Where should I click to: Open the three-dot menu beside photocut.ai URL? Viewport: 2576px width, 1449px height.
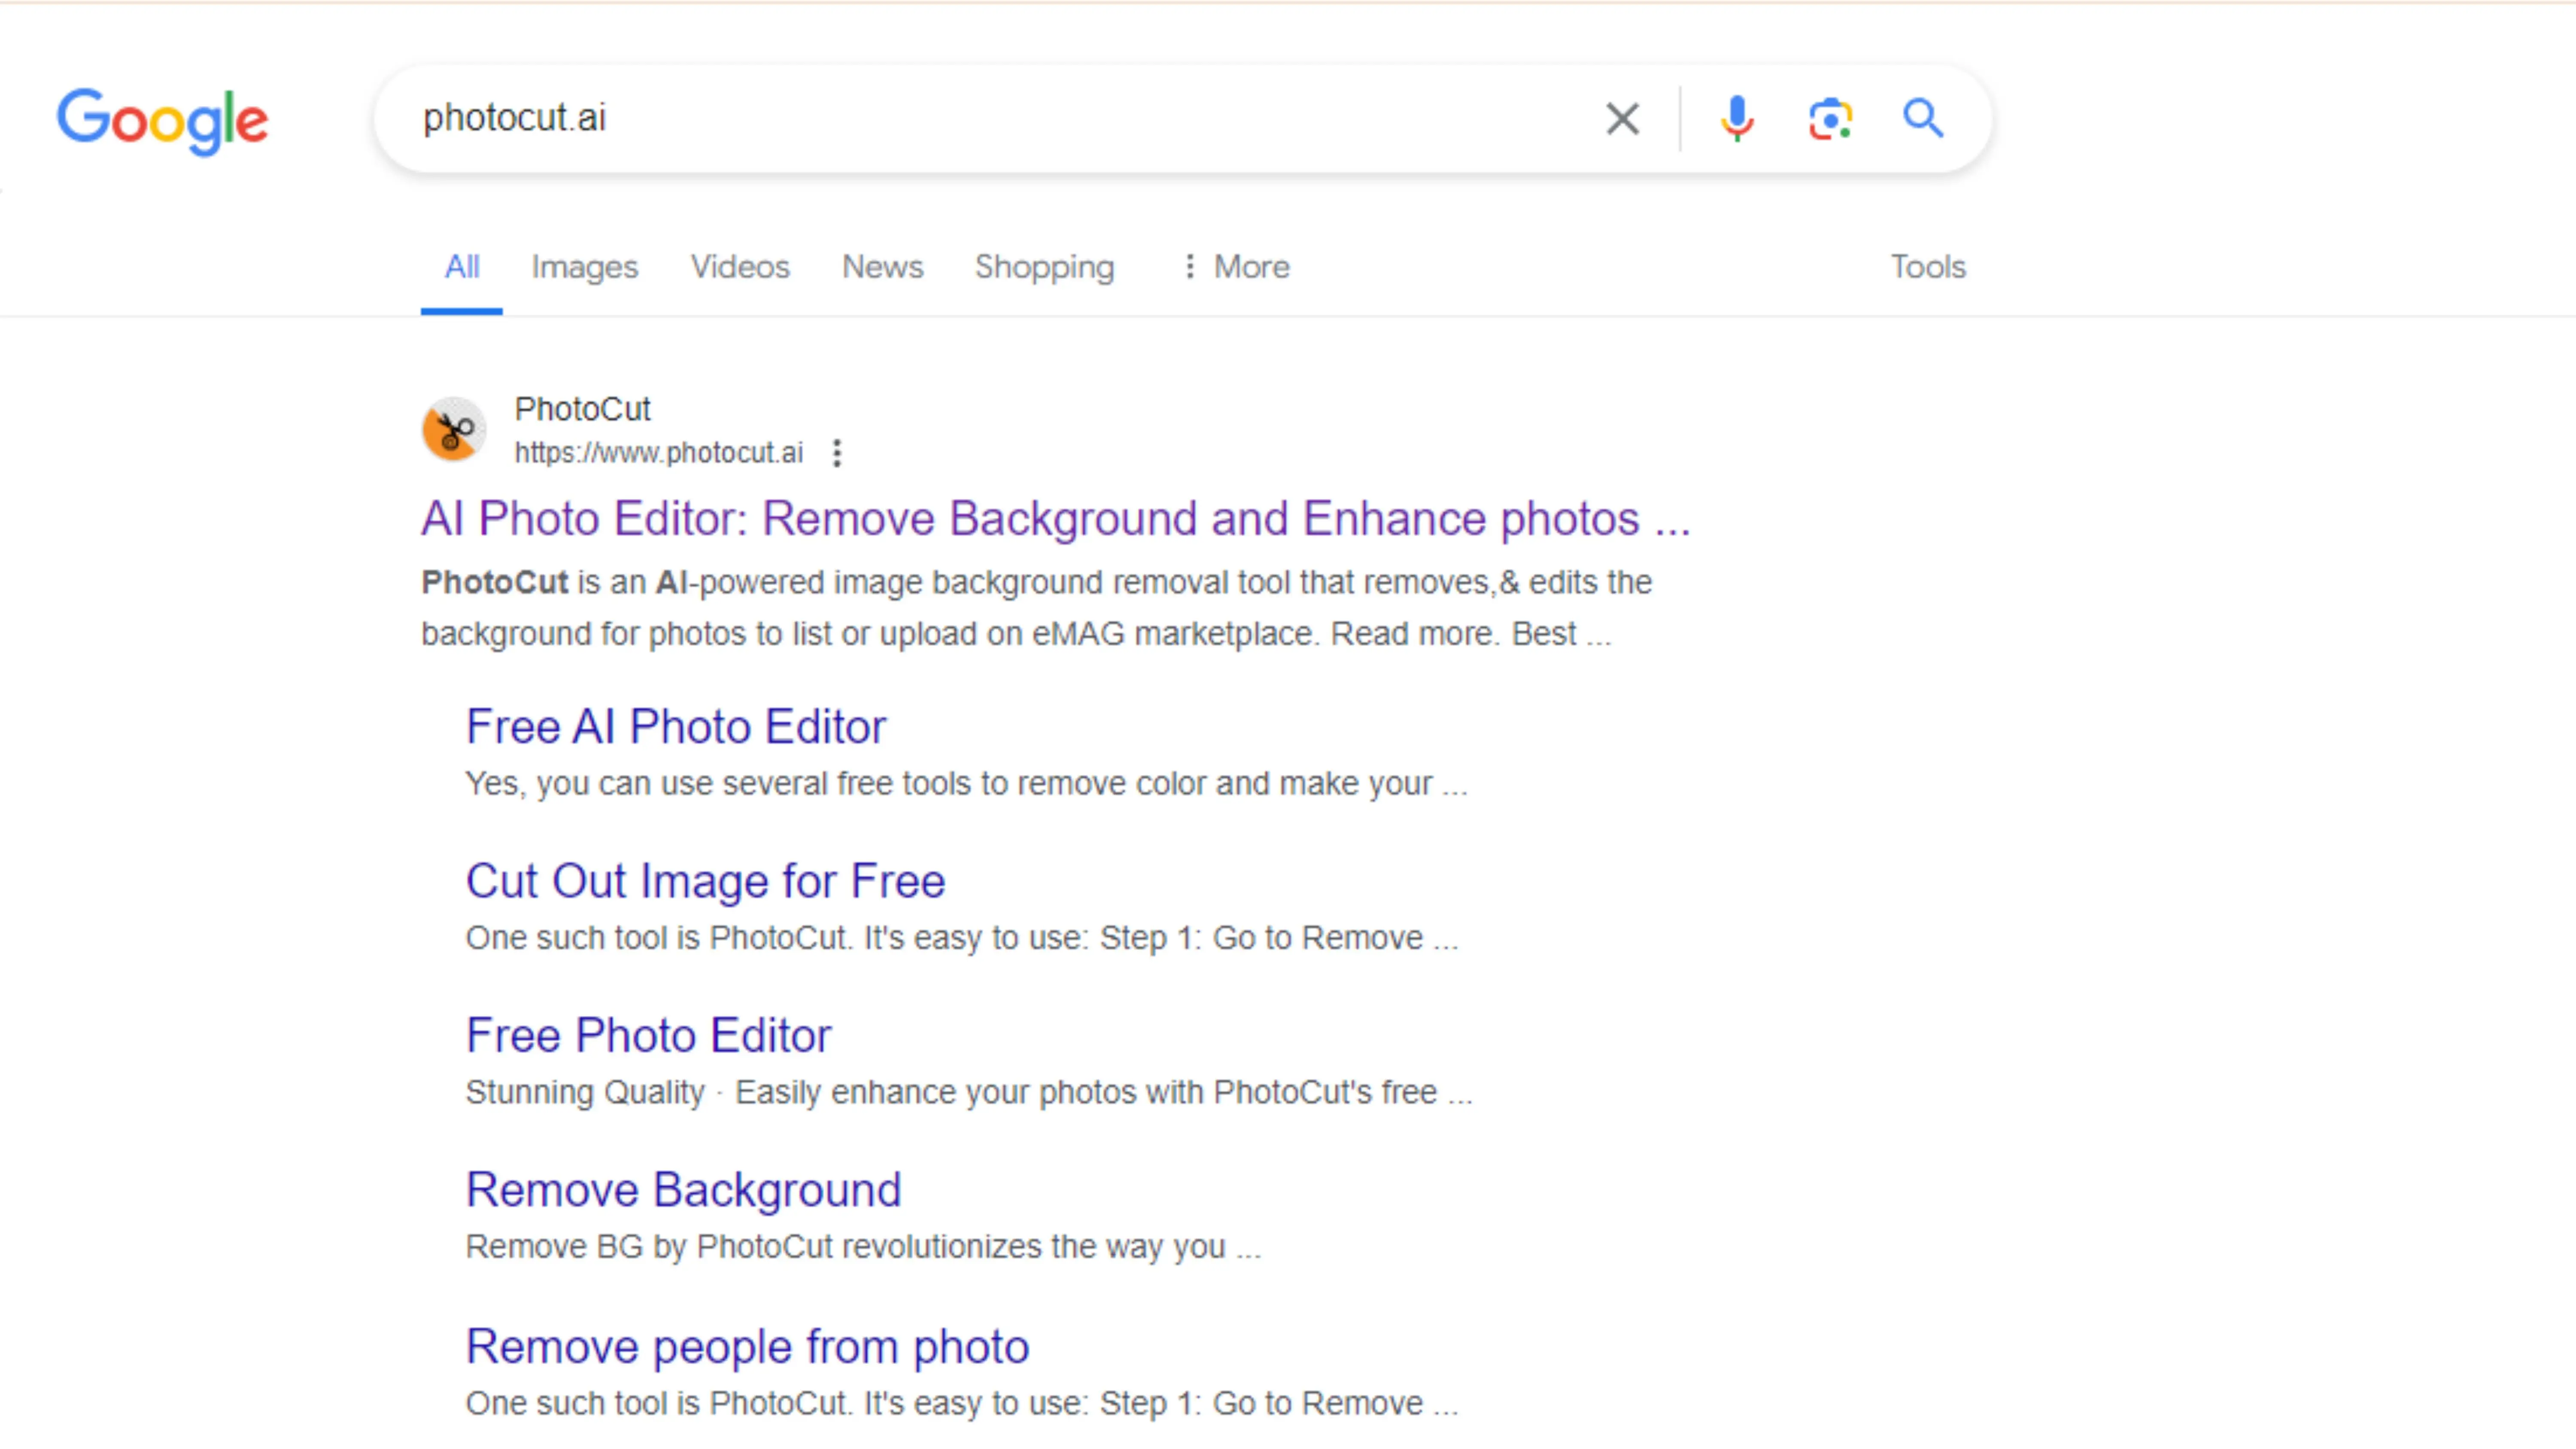point(837,453)
